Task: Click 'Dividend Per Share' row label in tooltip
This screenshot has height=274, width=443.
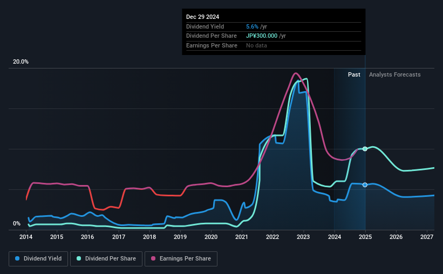Action: click(212, 36)
